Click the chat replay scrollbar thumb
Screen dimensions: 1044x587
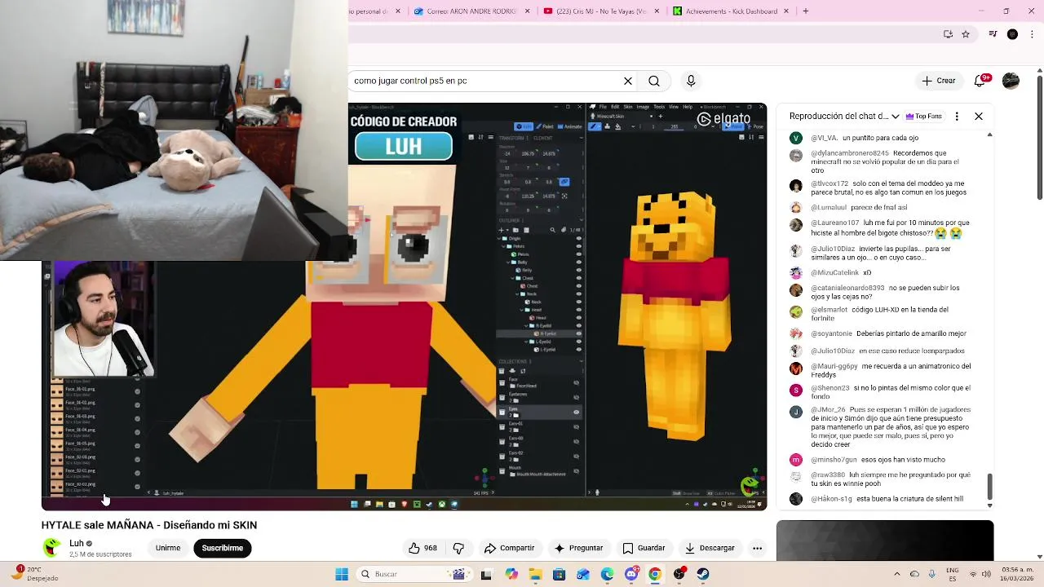(x=989, y=487)
